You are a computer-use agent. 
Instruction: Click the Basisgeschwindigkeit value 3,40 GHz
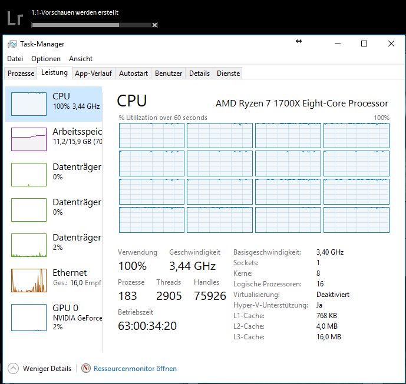pos(330,252)
